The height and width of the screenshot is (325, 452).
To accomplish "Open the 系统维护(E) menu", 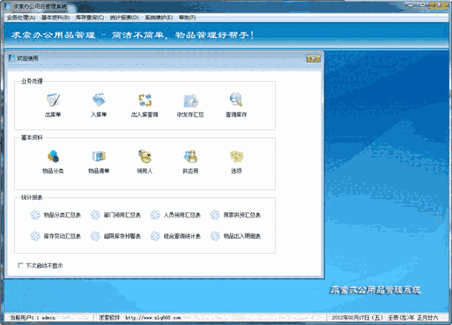I will click(159, 18).
